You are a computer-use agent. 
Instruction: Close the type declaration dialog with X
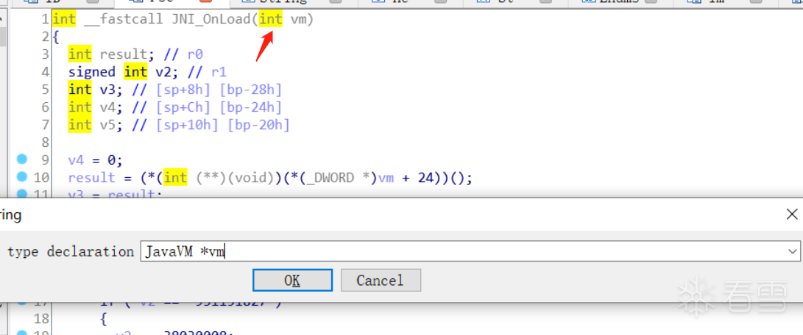point(792,214)
